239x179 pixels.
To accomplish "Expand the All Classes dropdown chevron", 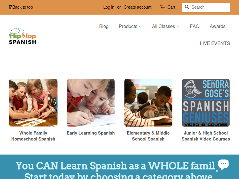I will coord(178,27).
